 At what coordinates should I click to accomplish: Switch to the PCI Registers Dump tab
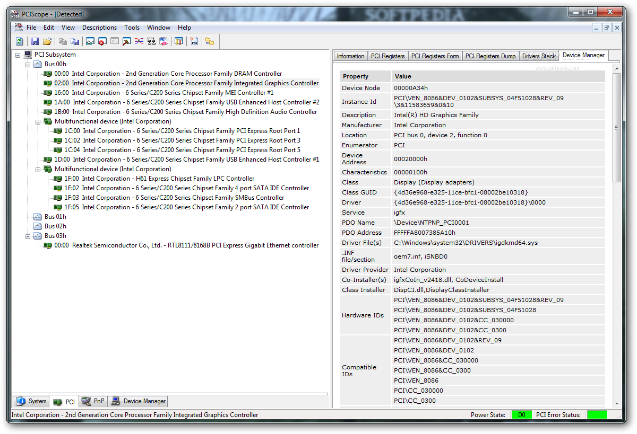pyautogui.click(x=490, y=56)
